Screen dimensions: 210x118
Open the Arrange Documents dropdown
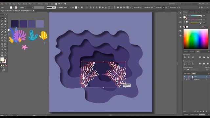pos(60,4)
